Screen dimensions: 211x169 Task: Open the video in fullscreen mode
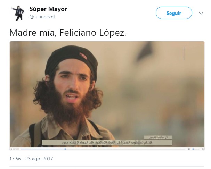pyautogui.click(x=203, y=149)
